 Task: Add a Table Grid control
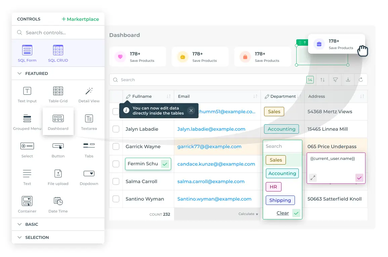58,94
